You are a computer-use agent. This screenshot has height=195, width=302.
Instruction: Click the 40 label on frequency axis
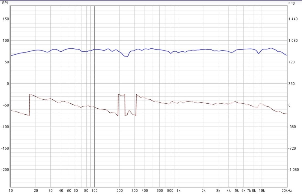pos(61,191)
